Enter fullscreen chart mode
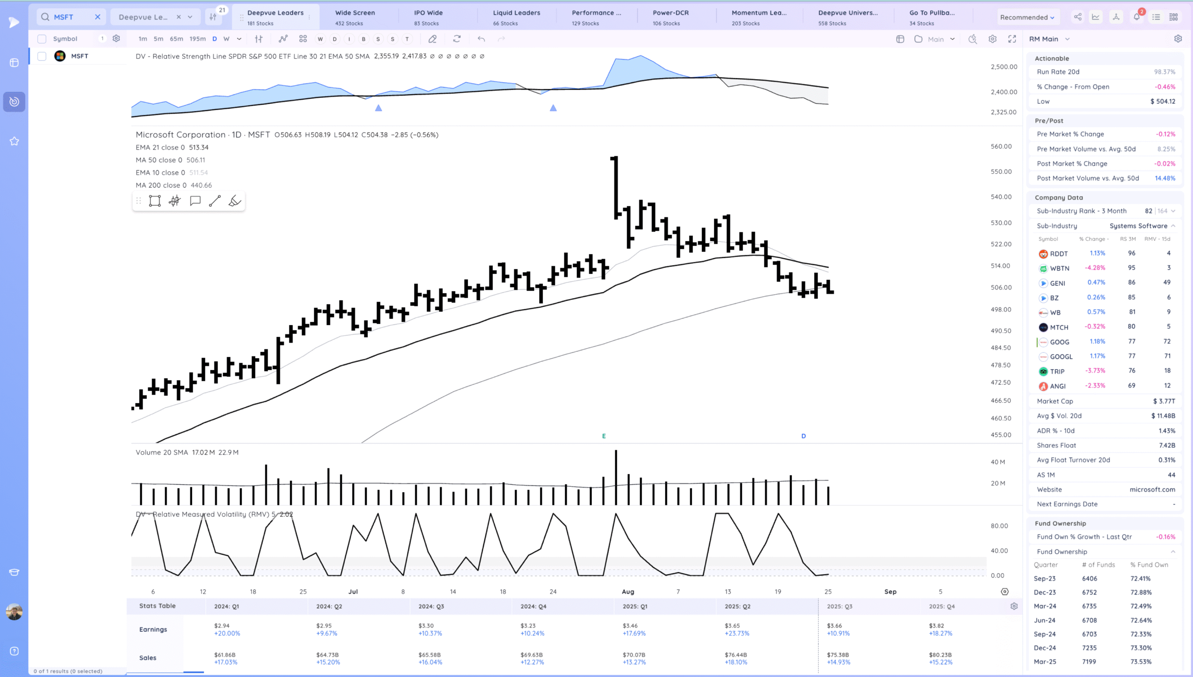1193x677 pixels. (x=1012, y=39)
